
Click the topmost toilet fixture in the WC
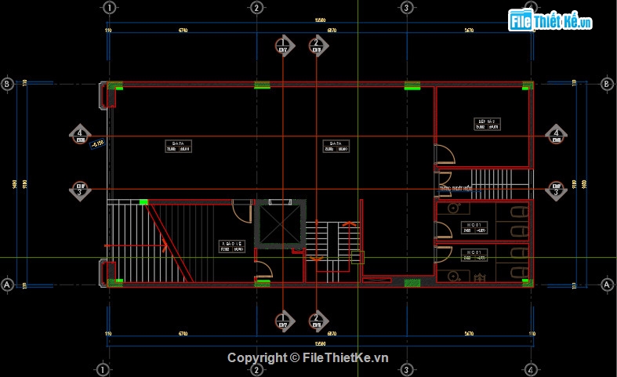pos(520,212)
